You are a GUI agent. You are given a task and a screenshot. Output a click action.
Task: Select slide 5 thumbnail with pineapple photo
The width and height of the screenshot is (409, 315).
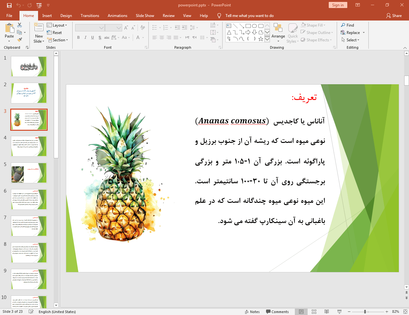point(29,173)
